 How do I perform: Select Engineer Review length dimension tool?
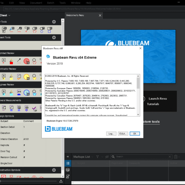(19, 92)
